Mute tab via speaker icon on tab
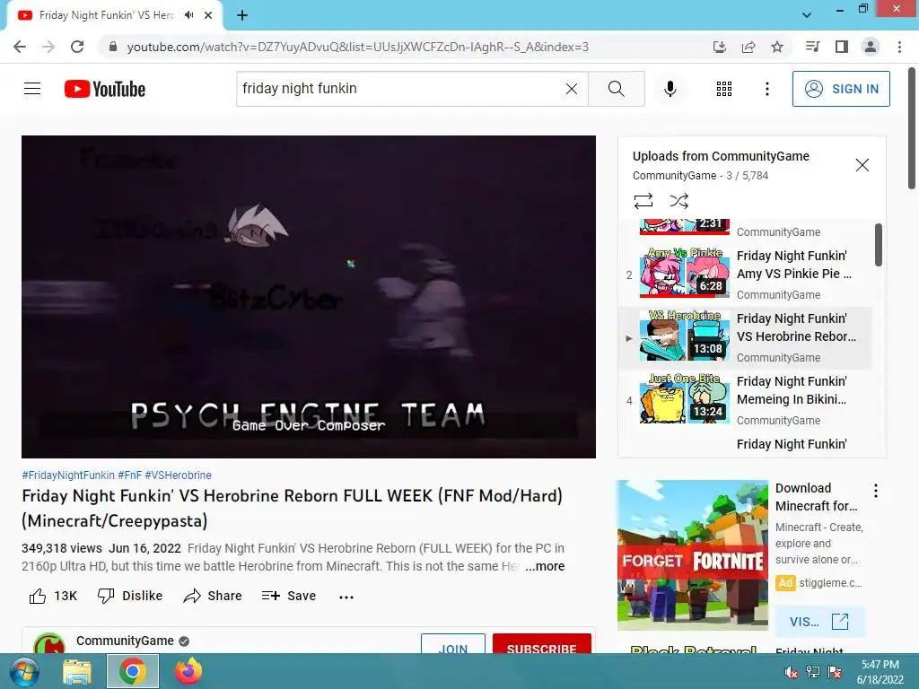 click(188, 15)
